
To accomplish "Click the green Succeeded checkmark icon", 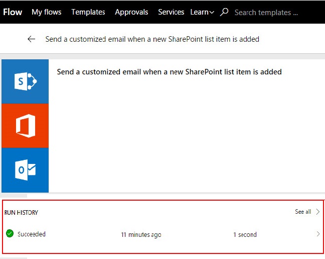I will coord(10,233).
